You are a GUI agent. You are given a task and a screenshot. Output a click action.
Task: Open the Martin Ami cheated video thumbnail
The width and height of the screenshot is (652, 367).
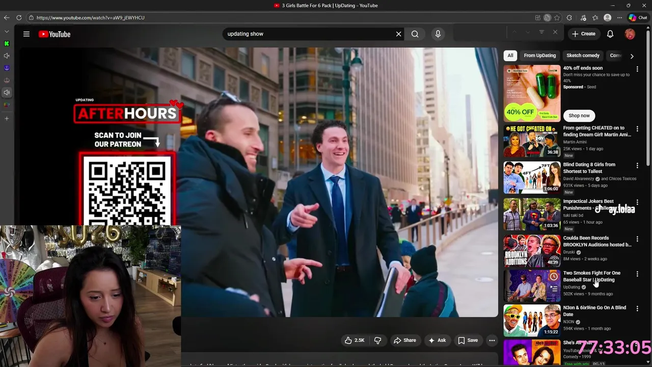tap(532, 141)
